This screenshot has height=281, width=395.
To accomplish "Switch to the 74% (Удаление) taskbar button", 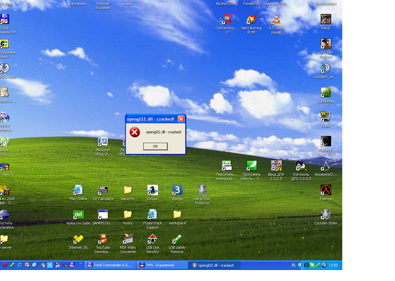I will pyautogui.click(x=162, y=265).
